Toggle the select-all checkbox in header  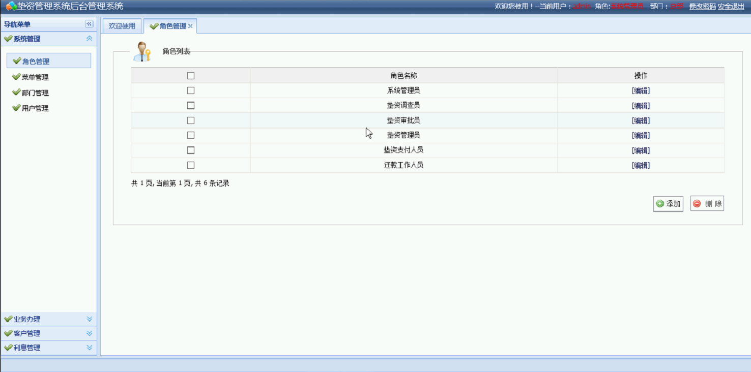(191, 76)
